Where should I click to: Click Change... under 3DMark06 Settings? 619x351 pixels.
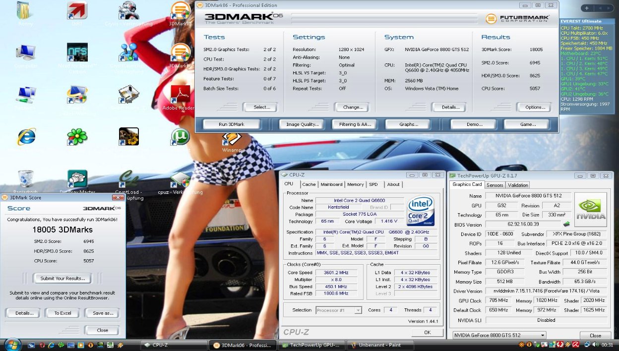click(x=353, y=107)
